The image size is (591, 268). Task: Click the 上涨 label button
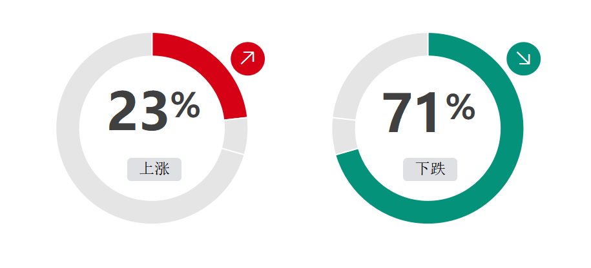[154, 169]
